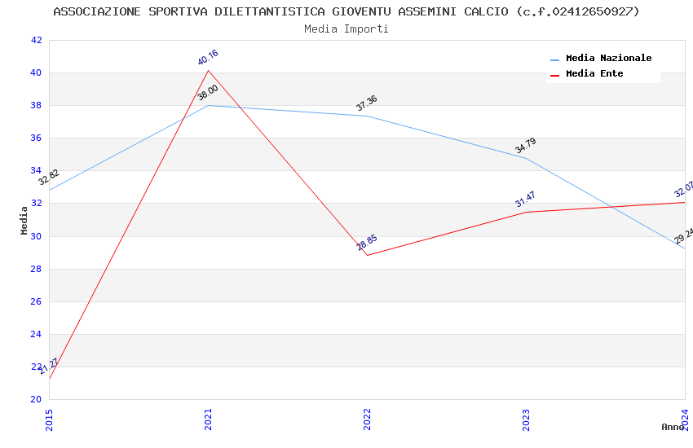This screenshot has width=693, height=448.
Task: Click the chart title with the association name
Action: pyautogui.click(x=346, y=11)
